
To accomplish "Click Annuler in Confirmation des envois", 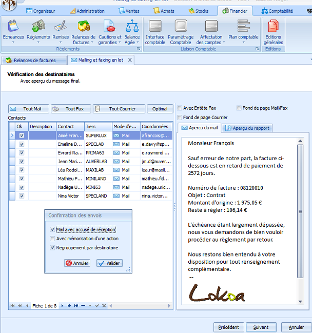I will 77,263.
